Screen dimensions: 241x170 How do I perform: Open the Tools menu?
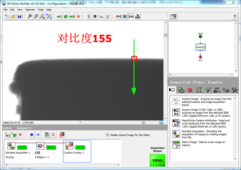(40, 10)
